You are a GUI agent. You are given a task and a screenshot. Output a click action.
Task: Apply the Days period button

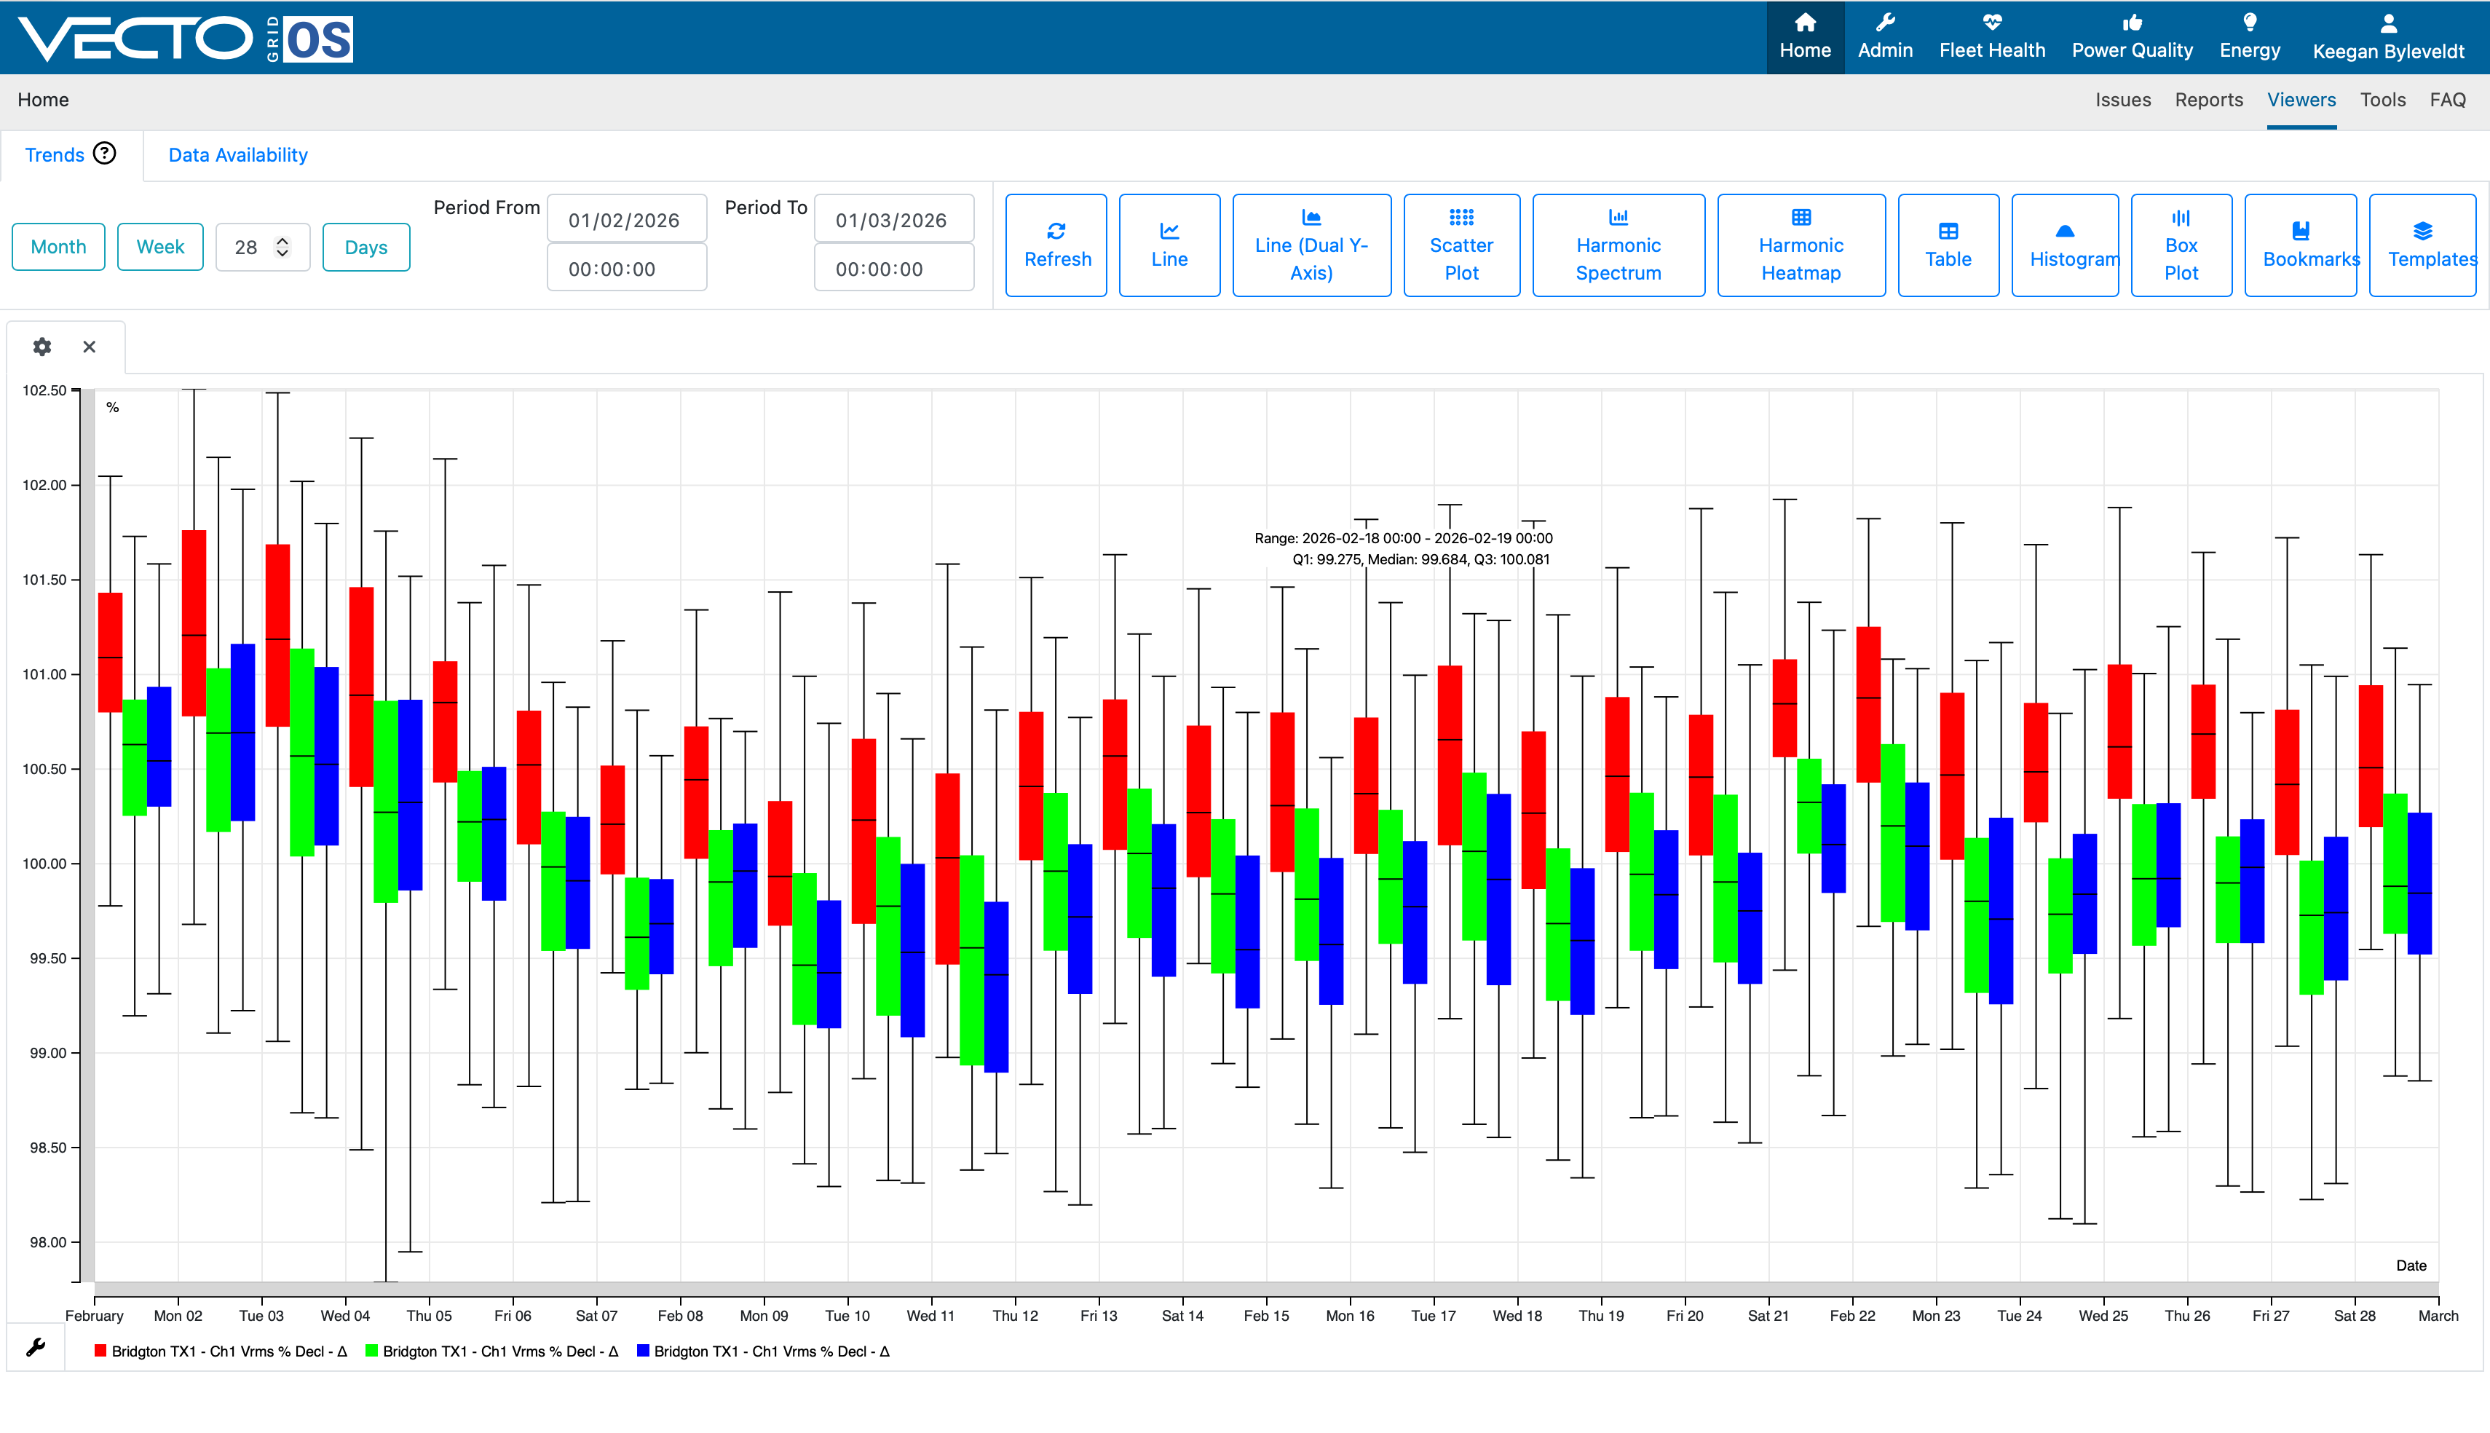pos(366,247)
